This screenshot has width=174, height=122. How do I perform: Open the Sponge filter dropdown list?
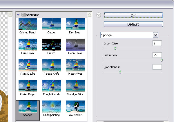coord(156,35)
